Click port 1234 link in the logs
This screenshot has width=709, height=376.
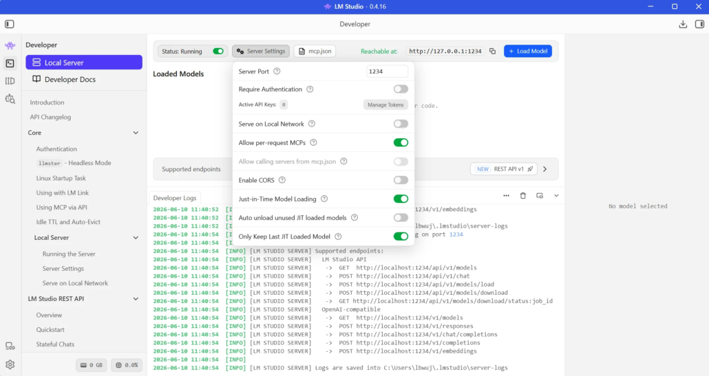point(456,234)
